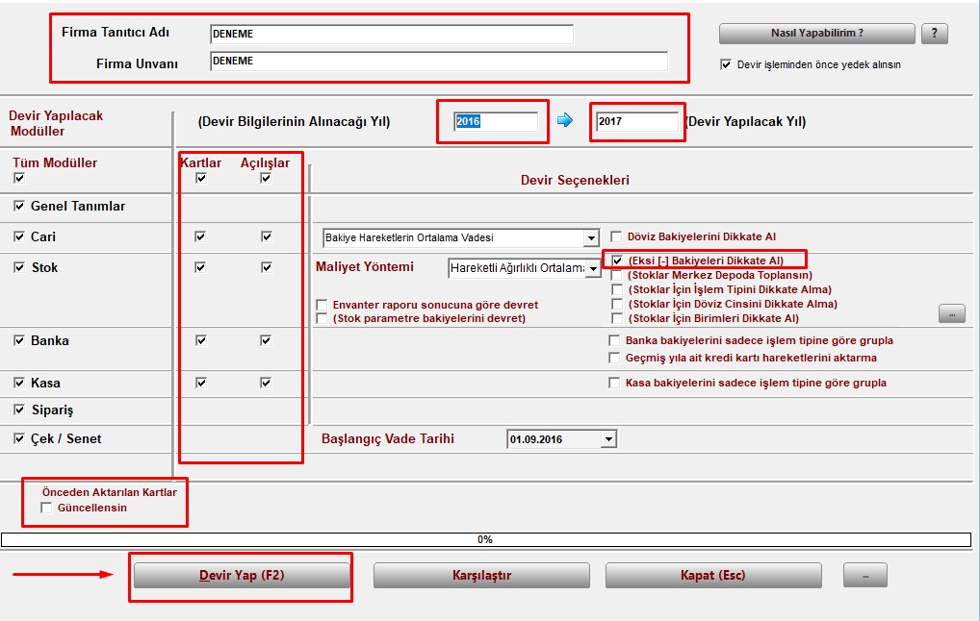This screenshot has width=980, height=621.
Task: Enable Döviz Bakiyelerini Dikkate Al
Action: [x=616, y=236]
